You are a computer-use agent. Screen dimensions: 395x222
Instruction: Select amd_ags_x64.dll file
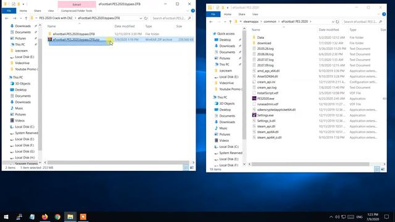(x=268, y=71)
